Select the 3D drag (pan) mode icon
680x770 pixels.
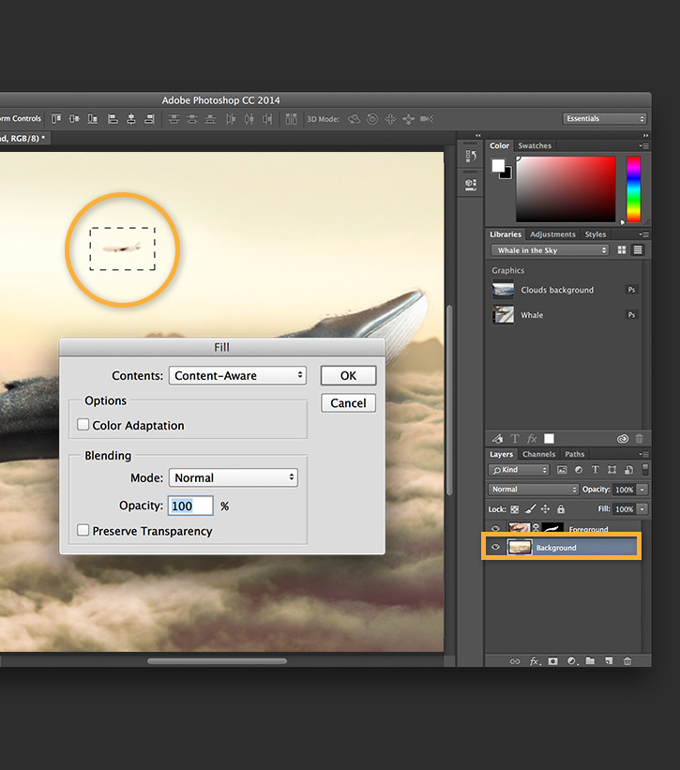tap(390, 119)
